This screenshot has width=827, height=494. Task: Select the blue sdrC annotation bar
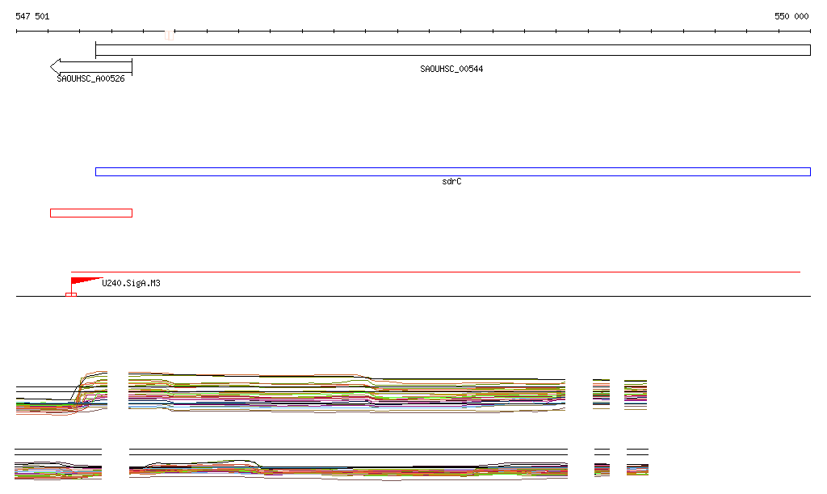452,171
